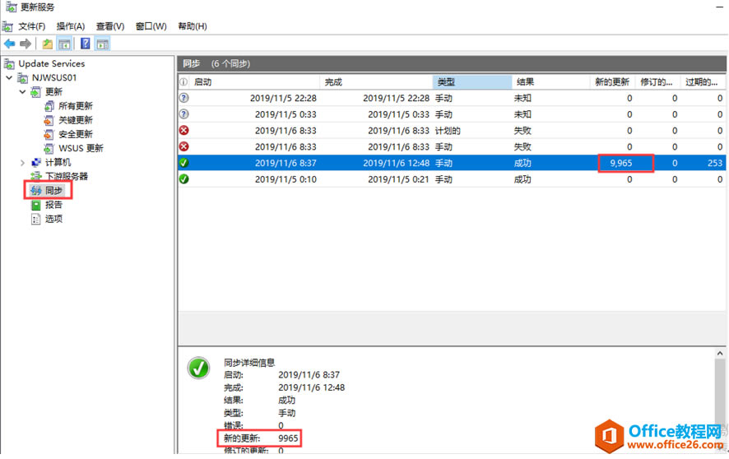This screenshot has width=729, height=459.
Task: Sort by the 过期的... column header
Action: [703, 82]
